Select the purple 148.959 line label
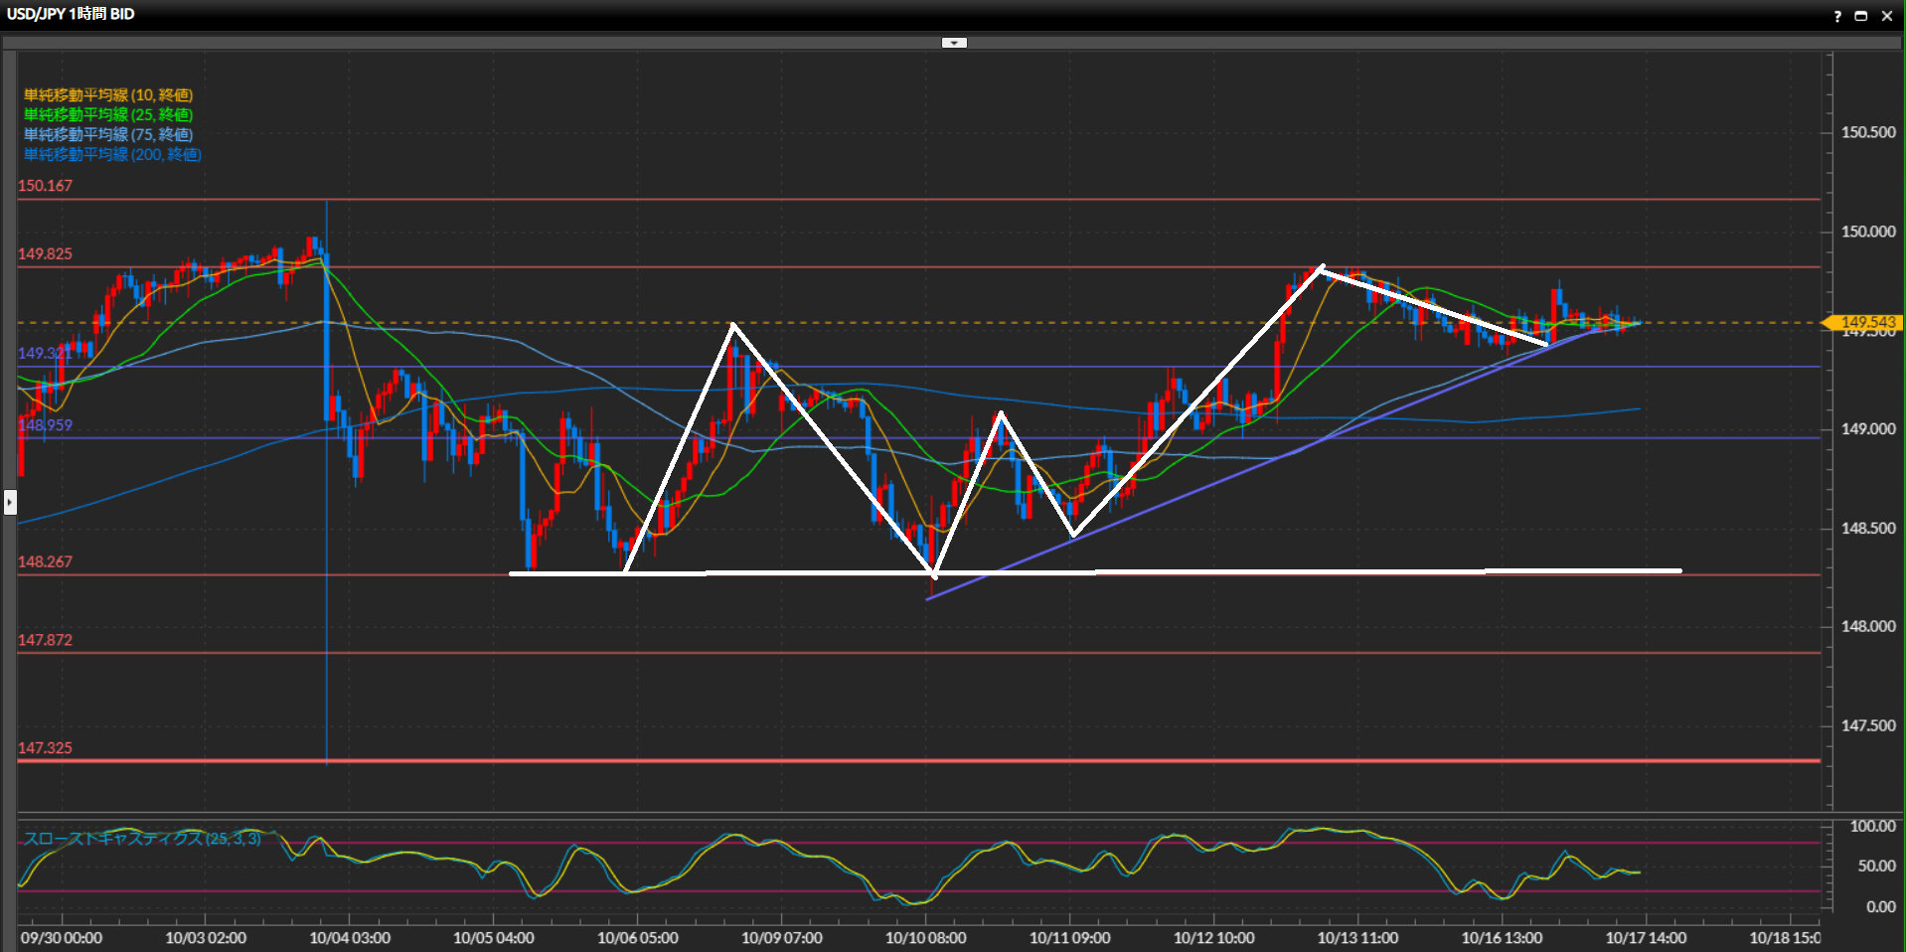1906x952 pixels. [45, 425]
